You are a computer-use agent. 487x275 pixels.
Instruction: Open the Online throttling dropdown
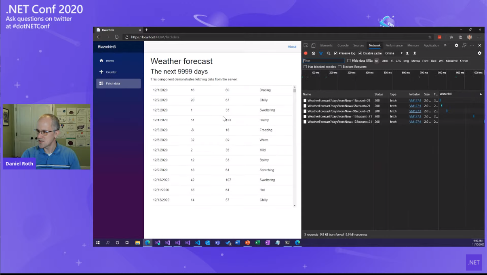(x=394, y=53)
